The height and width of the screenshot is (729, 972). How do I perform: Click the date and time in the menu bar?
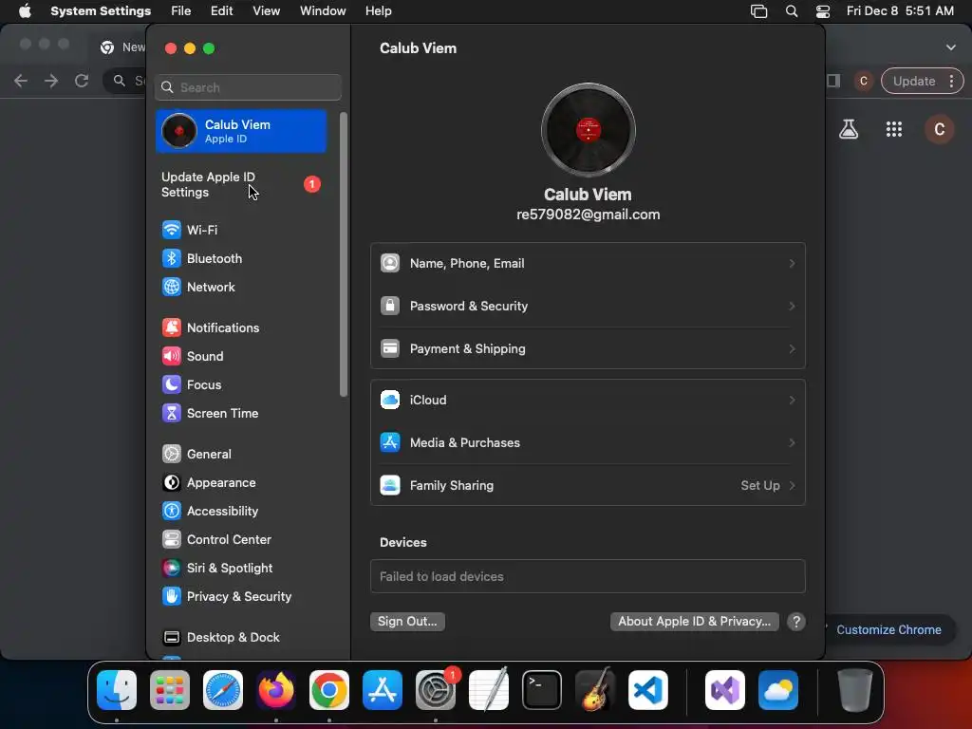(900, 11)
